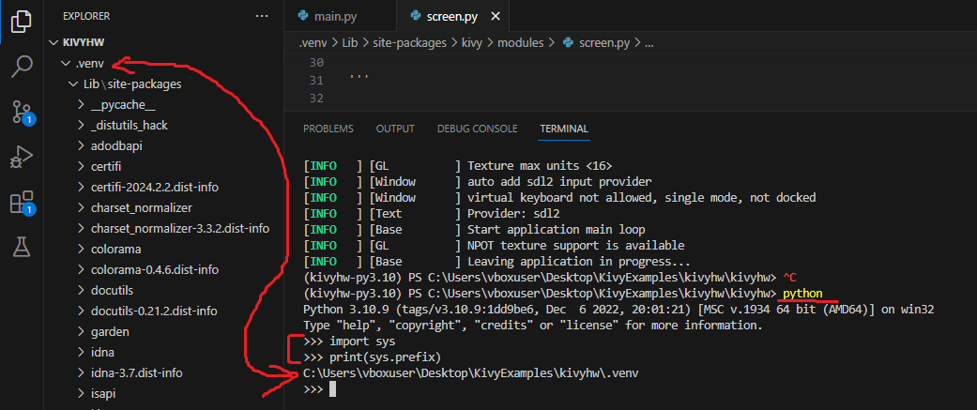Click the printed .venv path output
This screenshot has width=977, height=410.
[x=470, y=373]
